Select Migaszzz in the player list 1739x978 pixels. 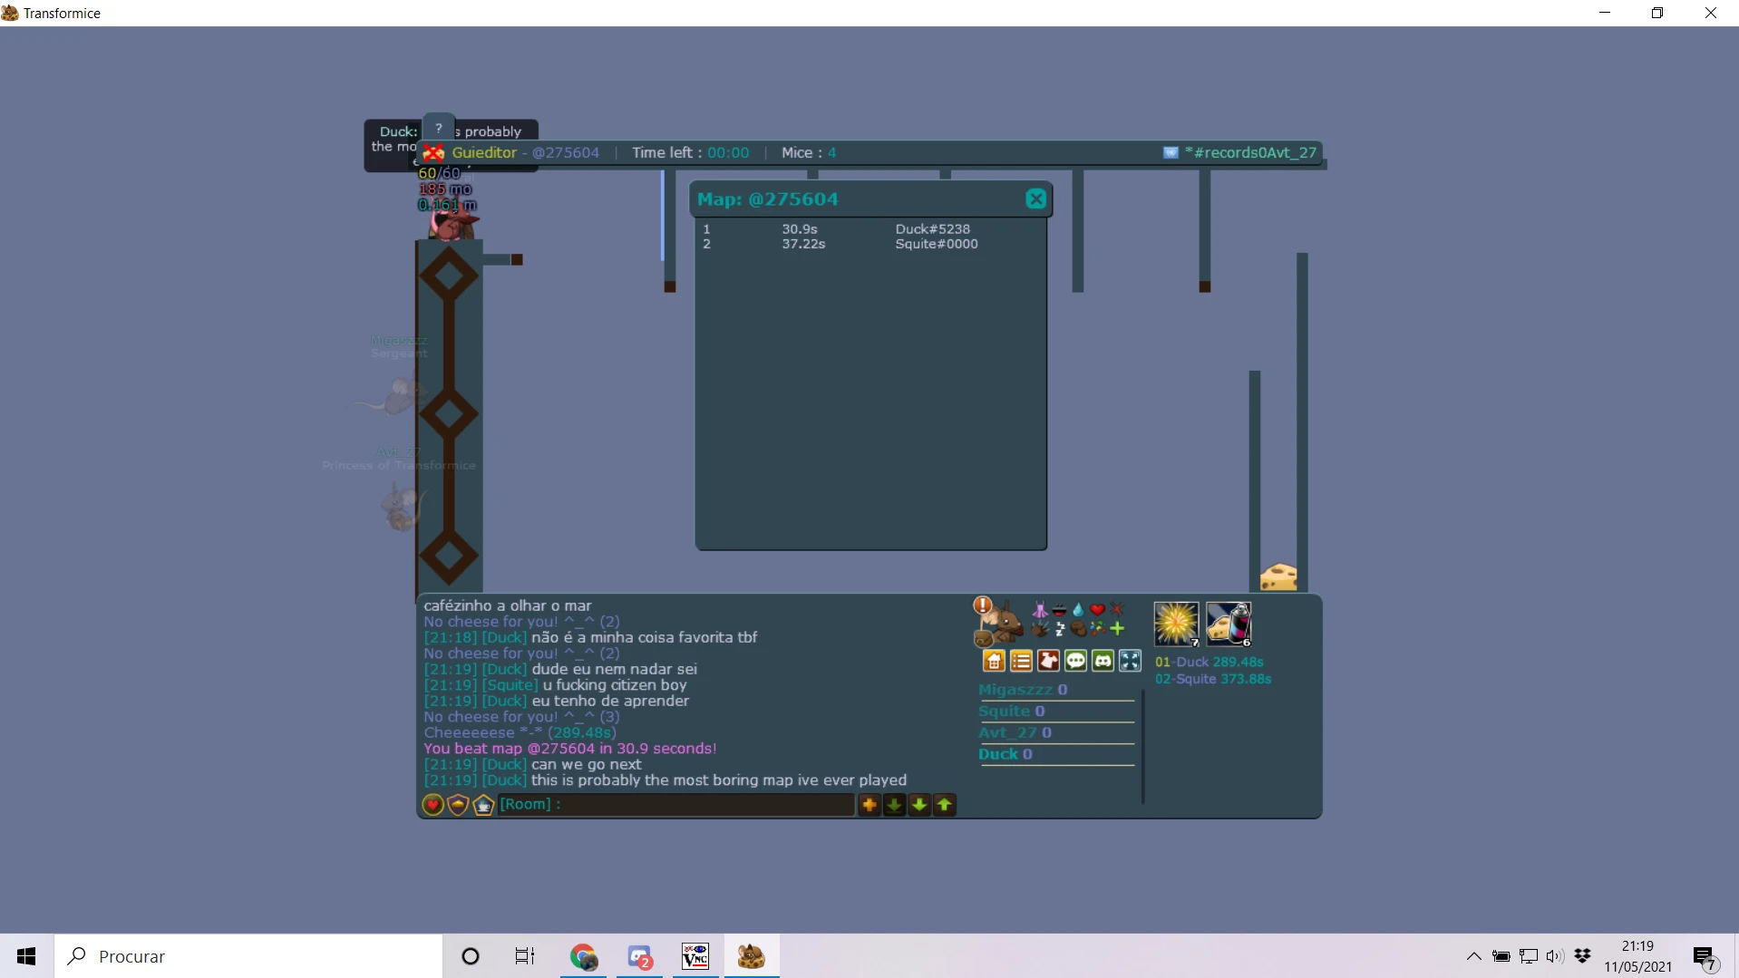1023,690
